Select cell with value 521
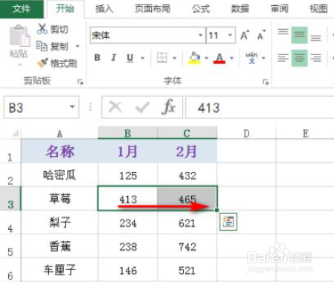The image size is (334, 282). (x=187, y=270)
